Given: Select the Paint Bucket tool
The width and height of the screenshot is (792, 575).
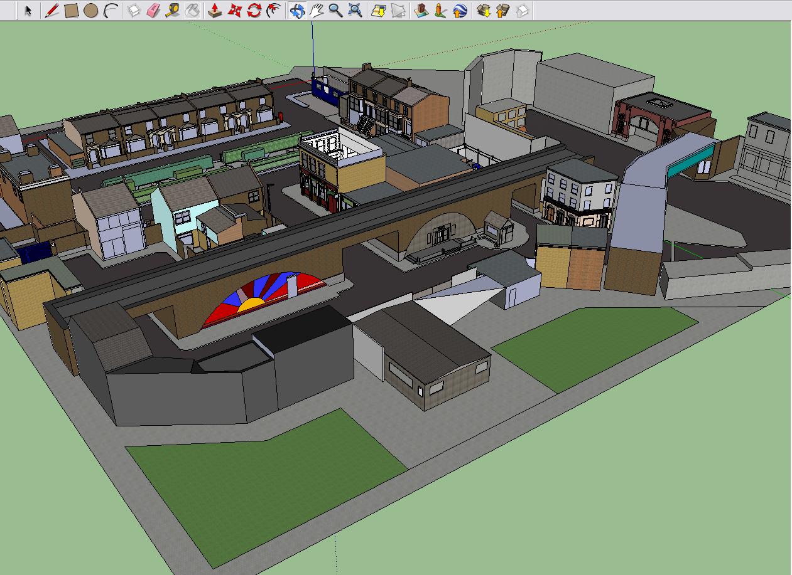Looking at the screenshot, I should click(x=193, y=11).
